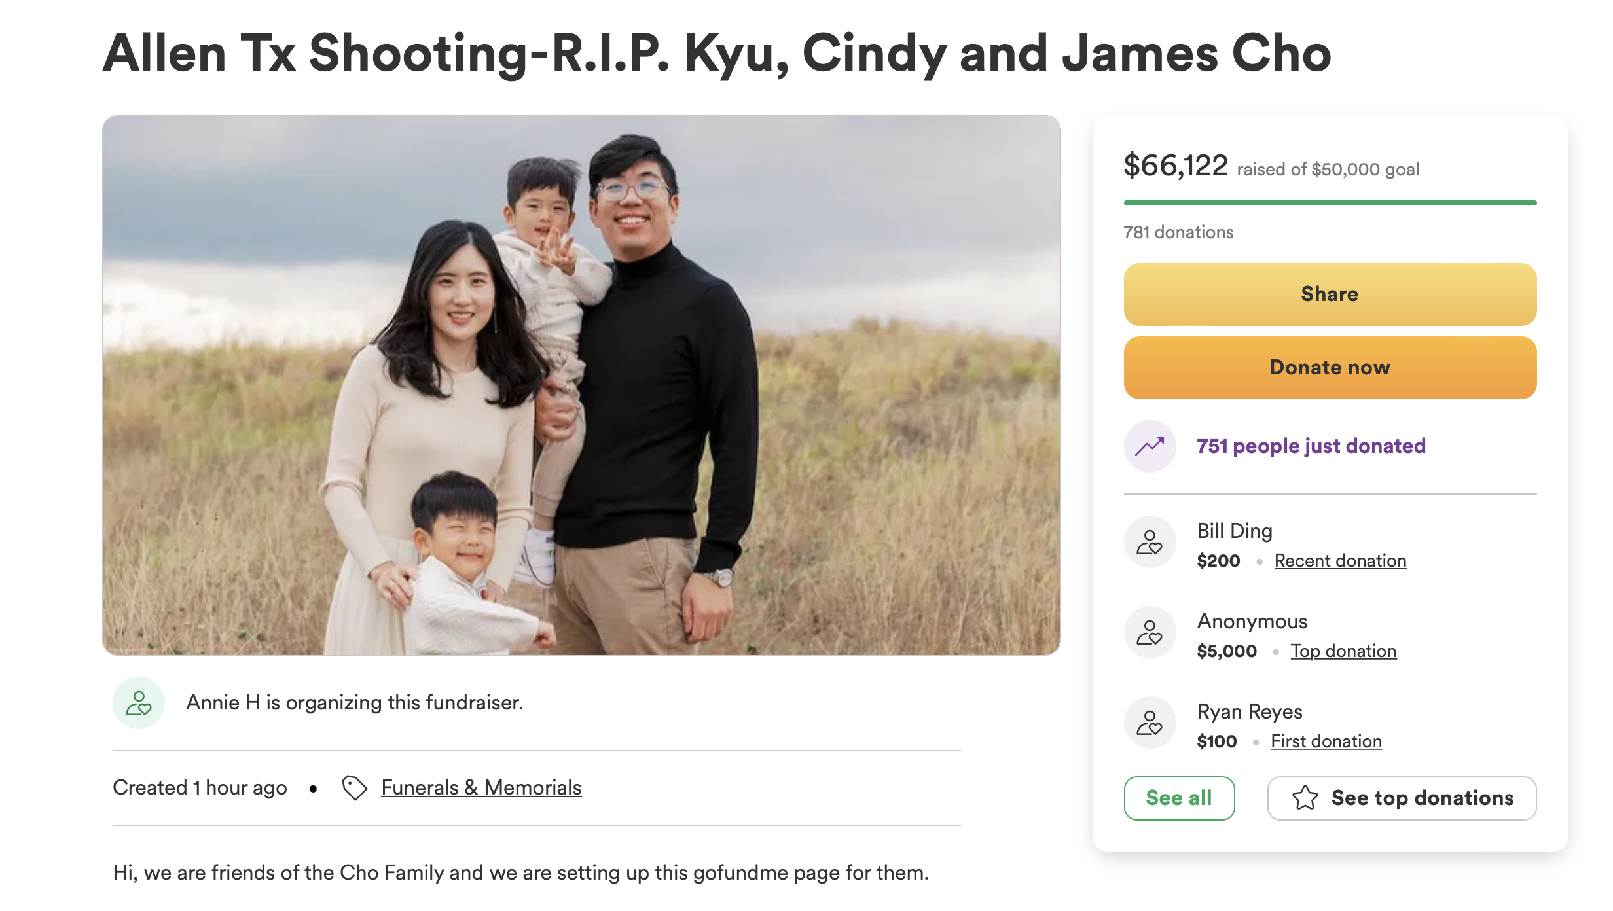Follow the Top donation link

(1343, 651)
